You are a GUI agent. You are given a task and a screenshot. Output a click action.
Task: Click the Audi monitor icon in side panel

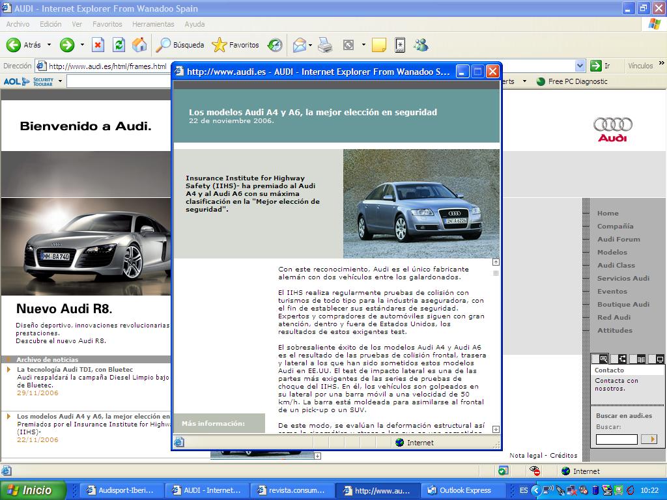[x=660, y=359]
